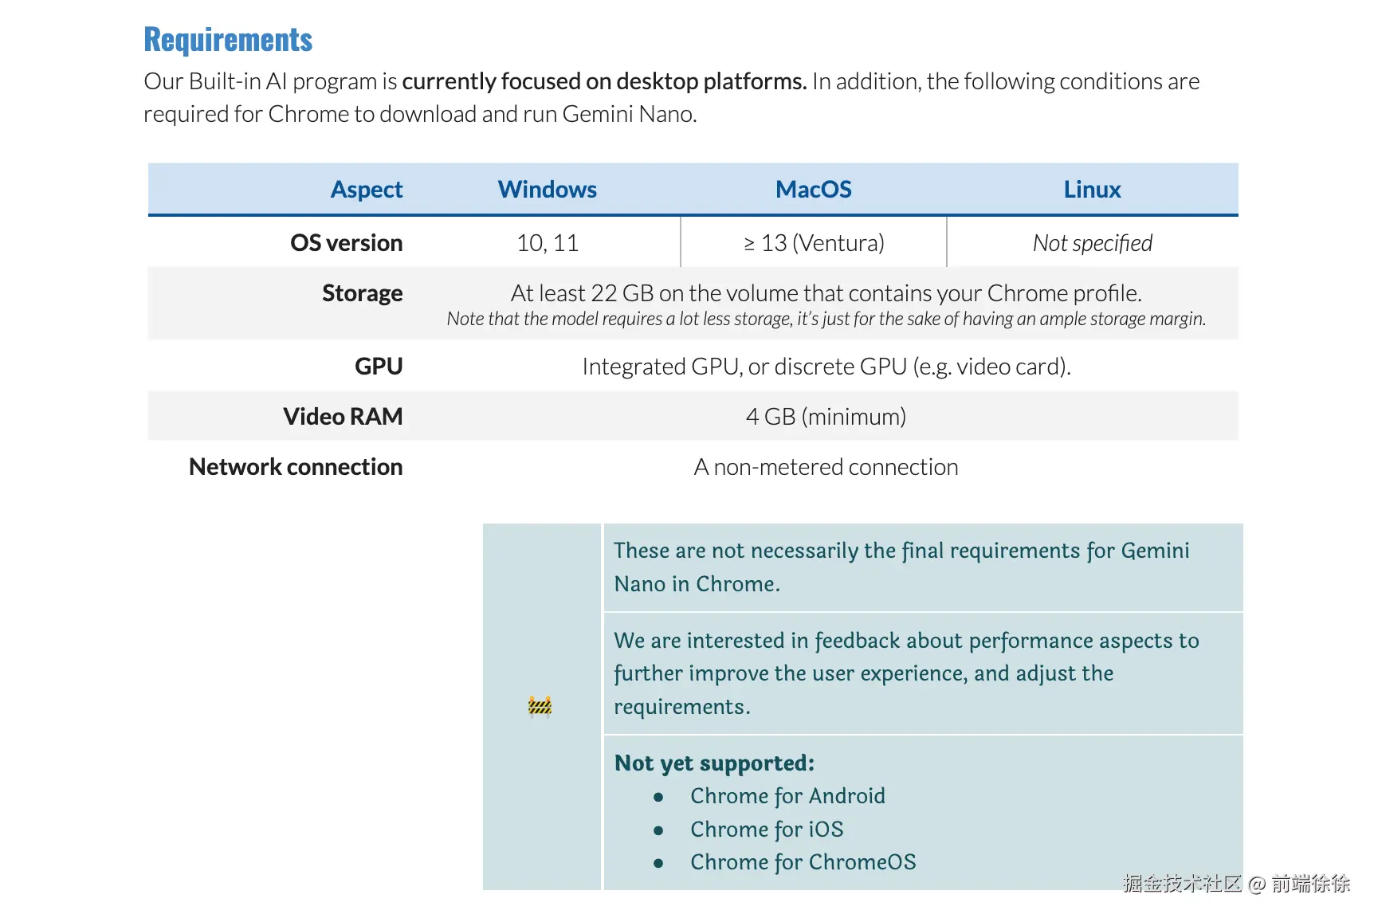Click the GPU row label
This screenshot has width=1374, height=918.
(379, 367)
